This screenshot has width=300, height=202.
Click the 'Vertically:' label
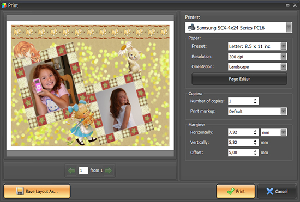click(x=200, y=142)
